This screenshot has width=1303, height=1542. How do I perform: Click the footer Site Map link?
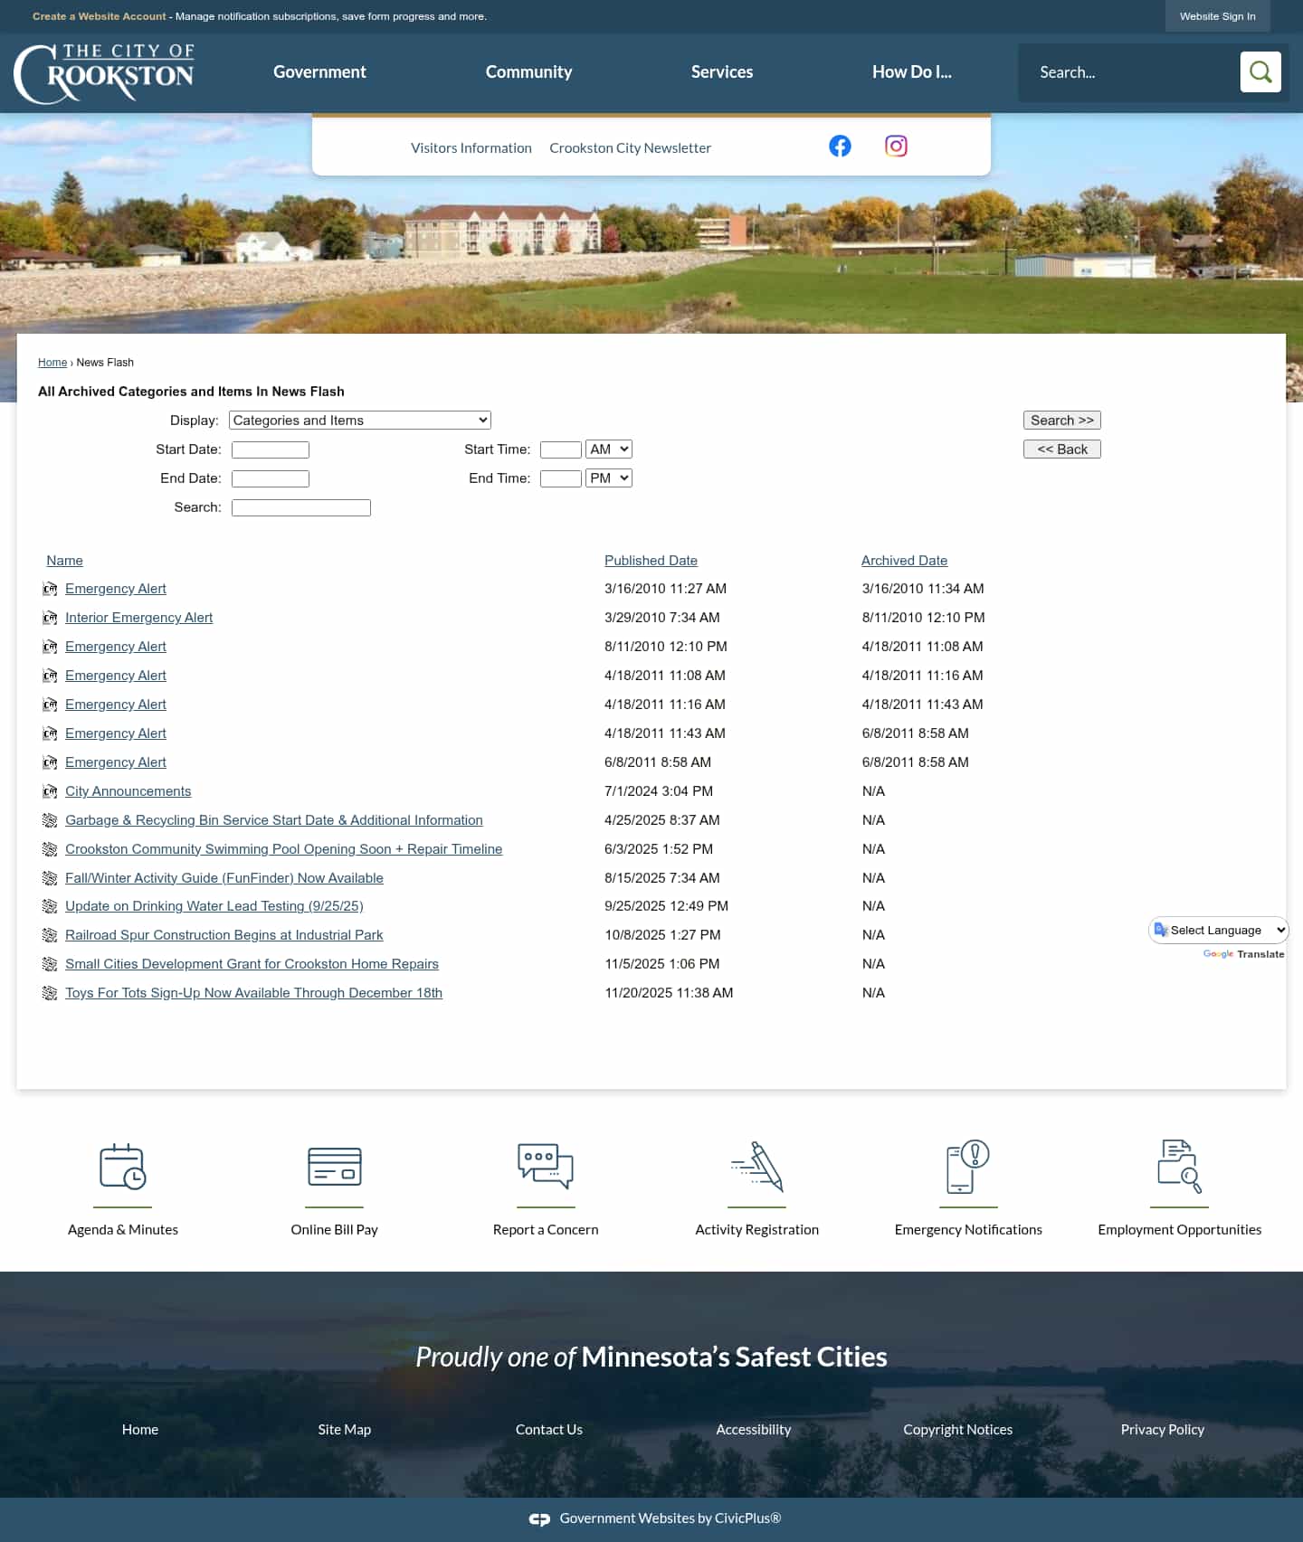[x=345, y=1430]
